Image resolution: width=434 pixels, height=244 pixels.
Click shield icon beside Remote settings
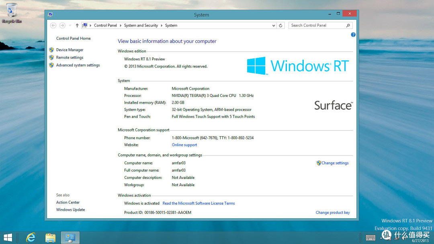click(x=51, y=57)
